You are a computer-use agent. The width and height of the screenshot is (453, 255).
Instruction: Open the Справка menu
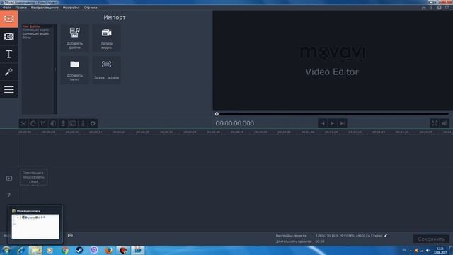[x=91, y=8]
